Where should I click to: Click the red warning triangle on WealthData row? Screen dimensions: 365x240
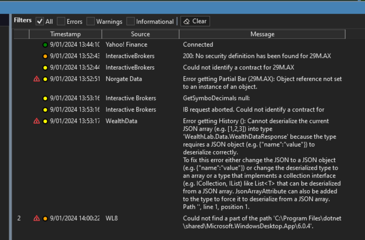tap(37, 121)
